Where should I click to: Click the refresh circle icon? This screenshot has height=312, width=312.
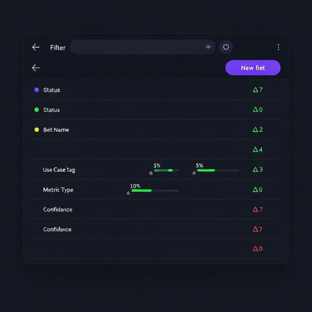click(x=226, y=47)
